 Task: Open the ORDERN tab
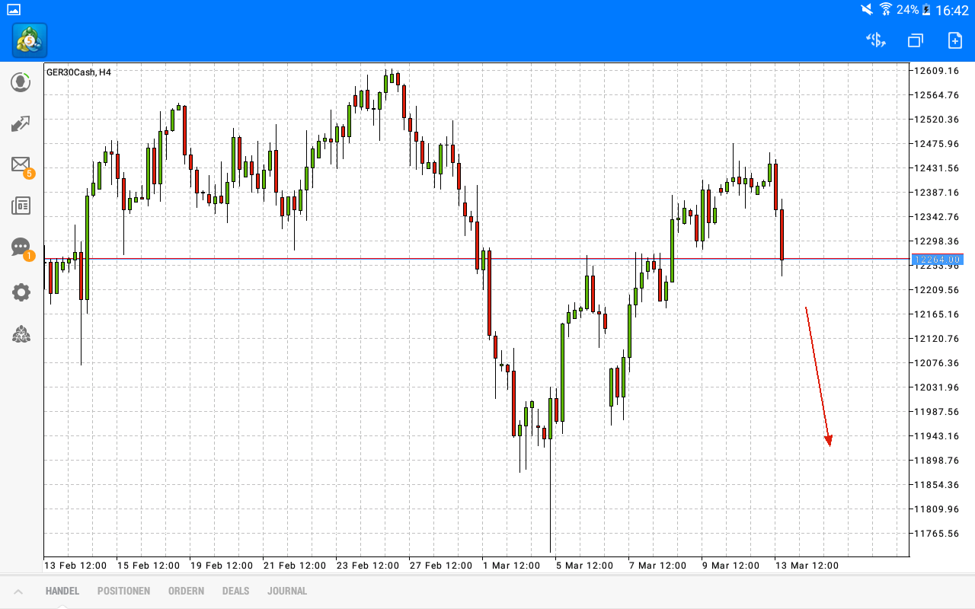[186, 591]
